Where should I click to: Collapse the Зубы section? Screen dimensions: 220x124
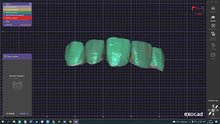4,21
